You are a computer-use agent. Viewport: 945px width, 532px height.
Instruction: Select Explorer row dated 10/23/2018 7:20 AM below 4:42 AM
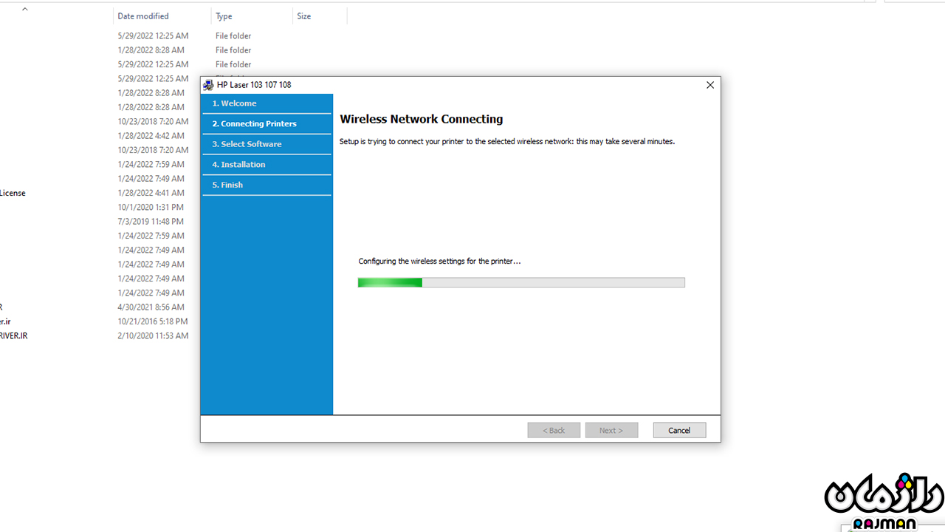(153, 150)
